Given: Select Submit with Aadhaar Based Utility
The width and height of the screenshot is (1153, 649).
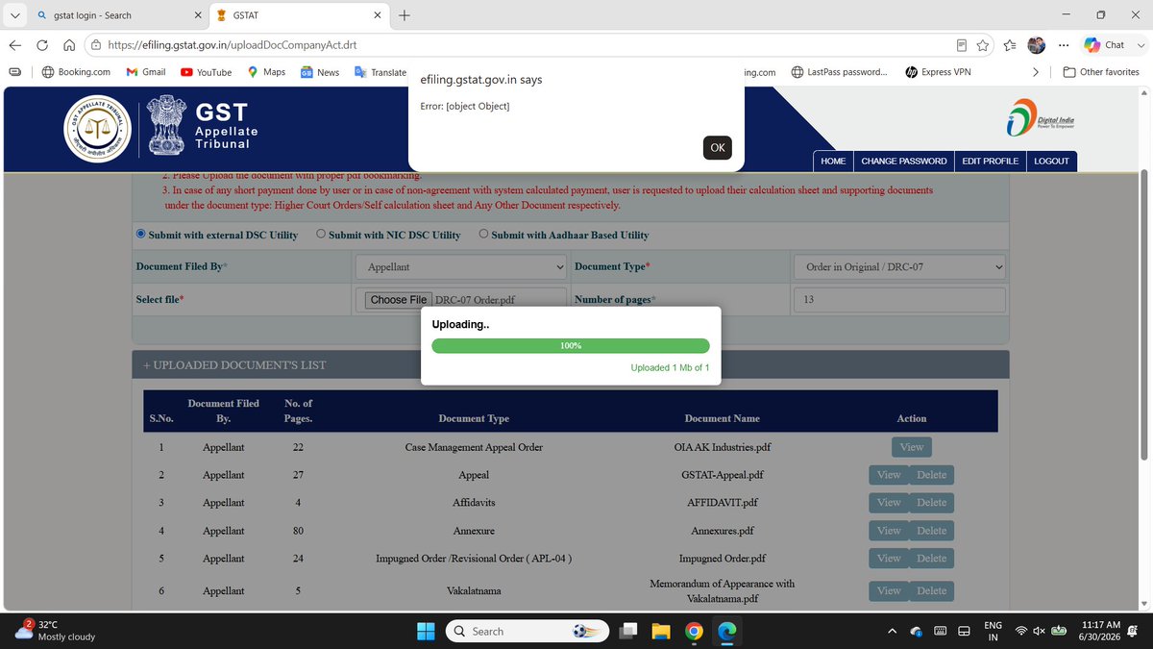Looking at the screenshot, I should pos(483,234).
